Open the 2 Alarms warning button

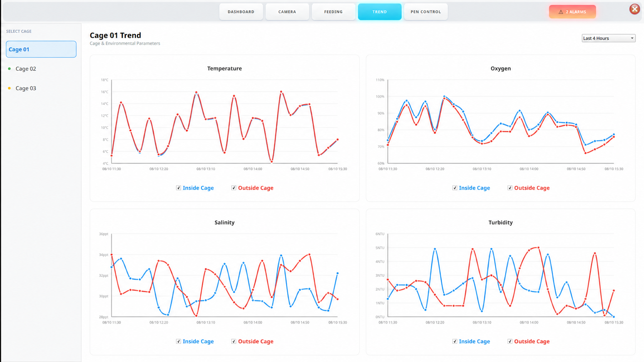[x=572, y=12]
